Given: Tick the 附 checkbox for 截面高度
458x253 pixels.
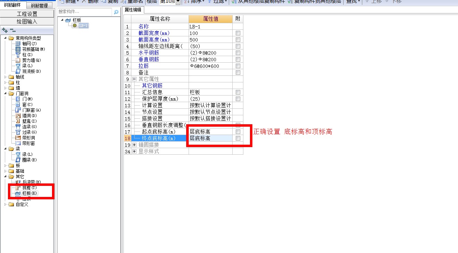Looking at the screenshot, I should (x=238, y=40).
